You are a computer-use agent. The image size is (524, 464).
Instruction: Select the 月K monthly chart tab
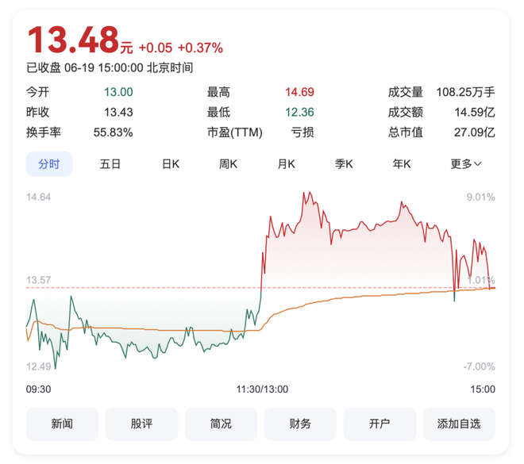click(x=286, y=164)
